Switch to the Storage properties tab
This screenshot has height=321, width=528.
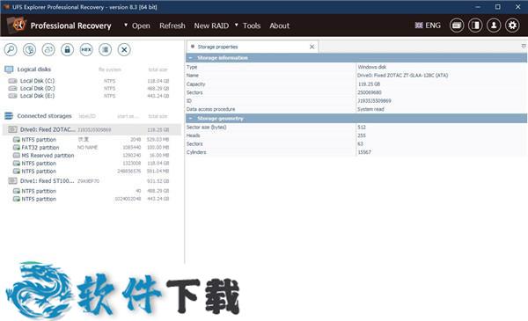point(252,47)
